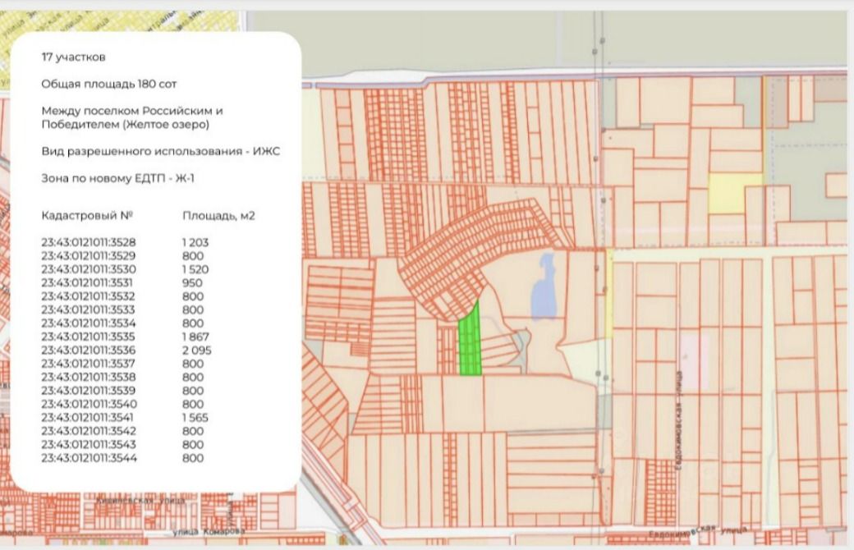Click 'Зона по новому ЕДТП - Ж-1' text
Viewport: 854px width, 550px height.
coord(117,178)
